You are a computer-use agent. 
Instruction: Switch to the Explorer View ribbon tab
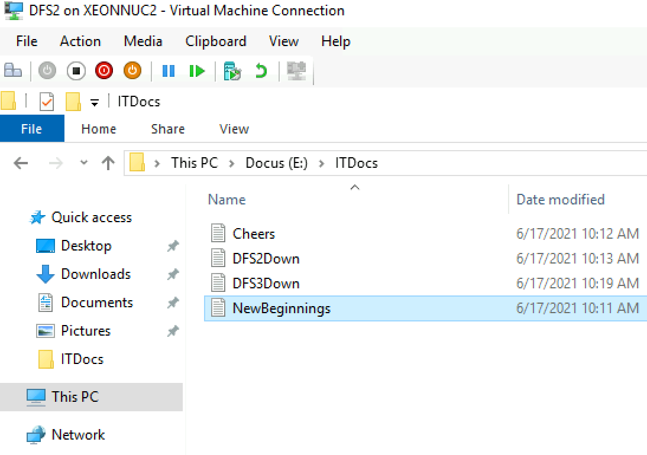point(234,129)
